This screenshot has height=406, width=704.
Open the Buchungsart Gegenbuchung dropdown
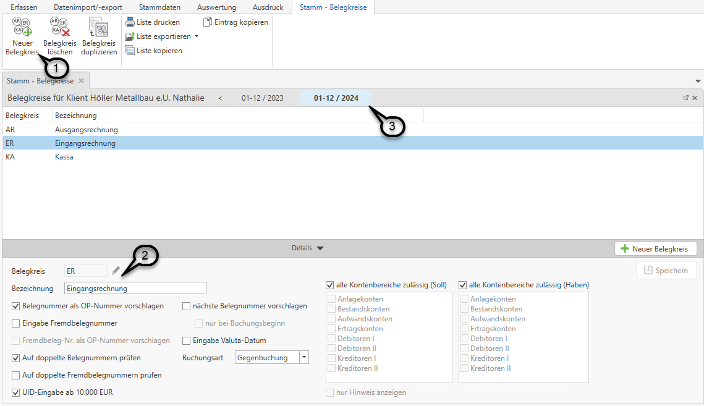(303, 358)
